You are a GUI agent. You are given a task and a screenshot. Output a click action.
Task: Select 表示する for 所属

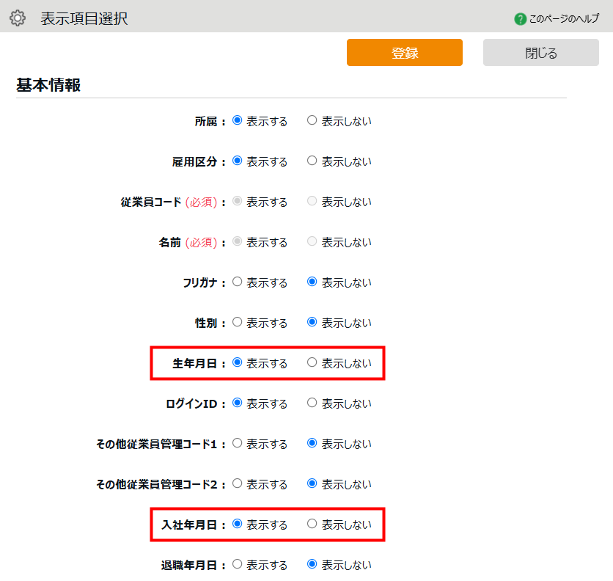238,120
